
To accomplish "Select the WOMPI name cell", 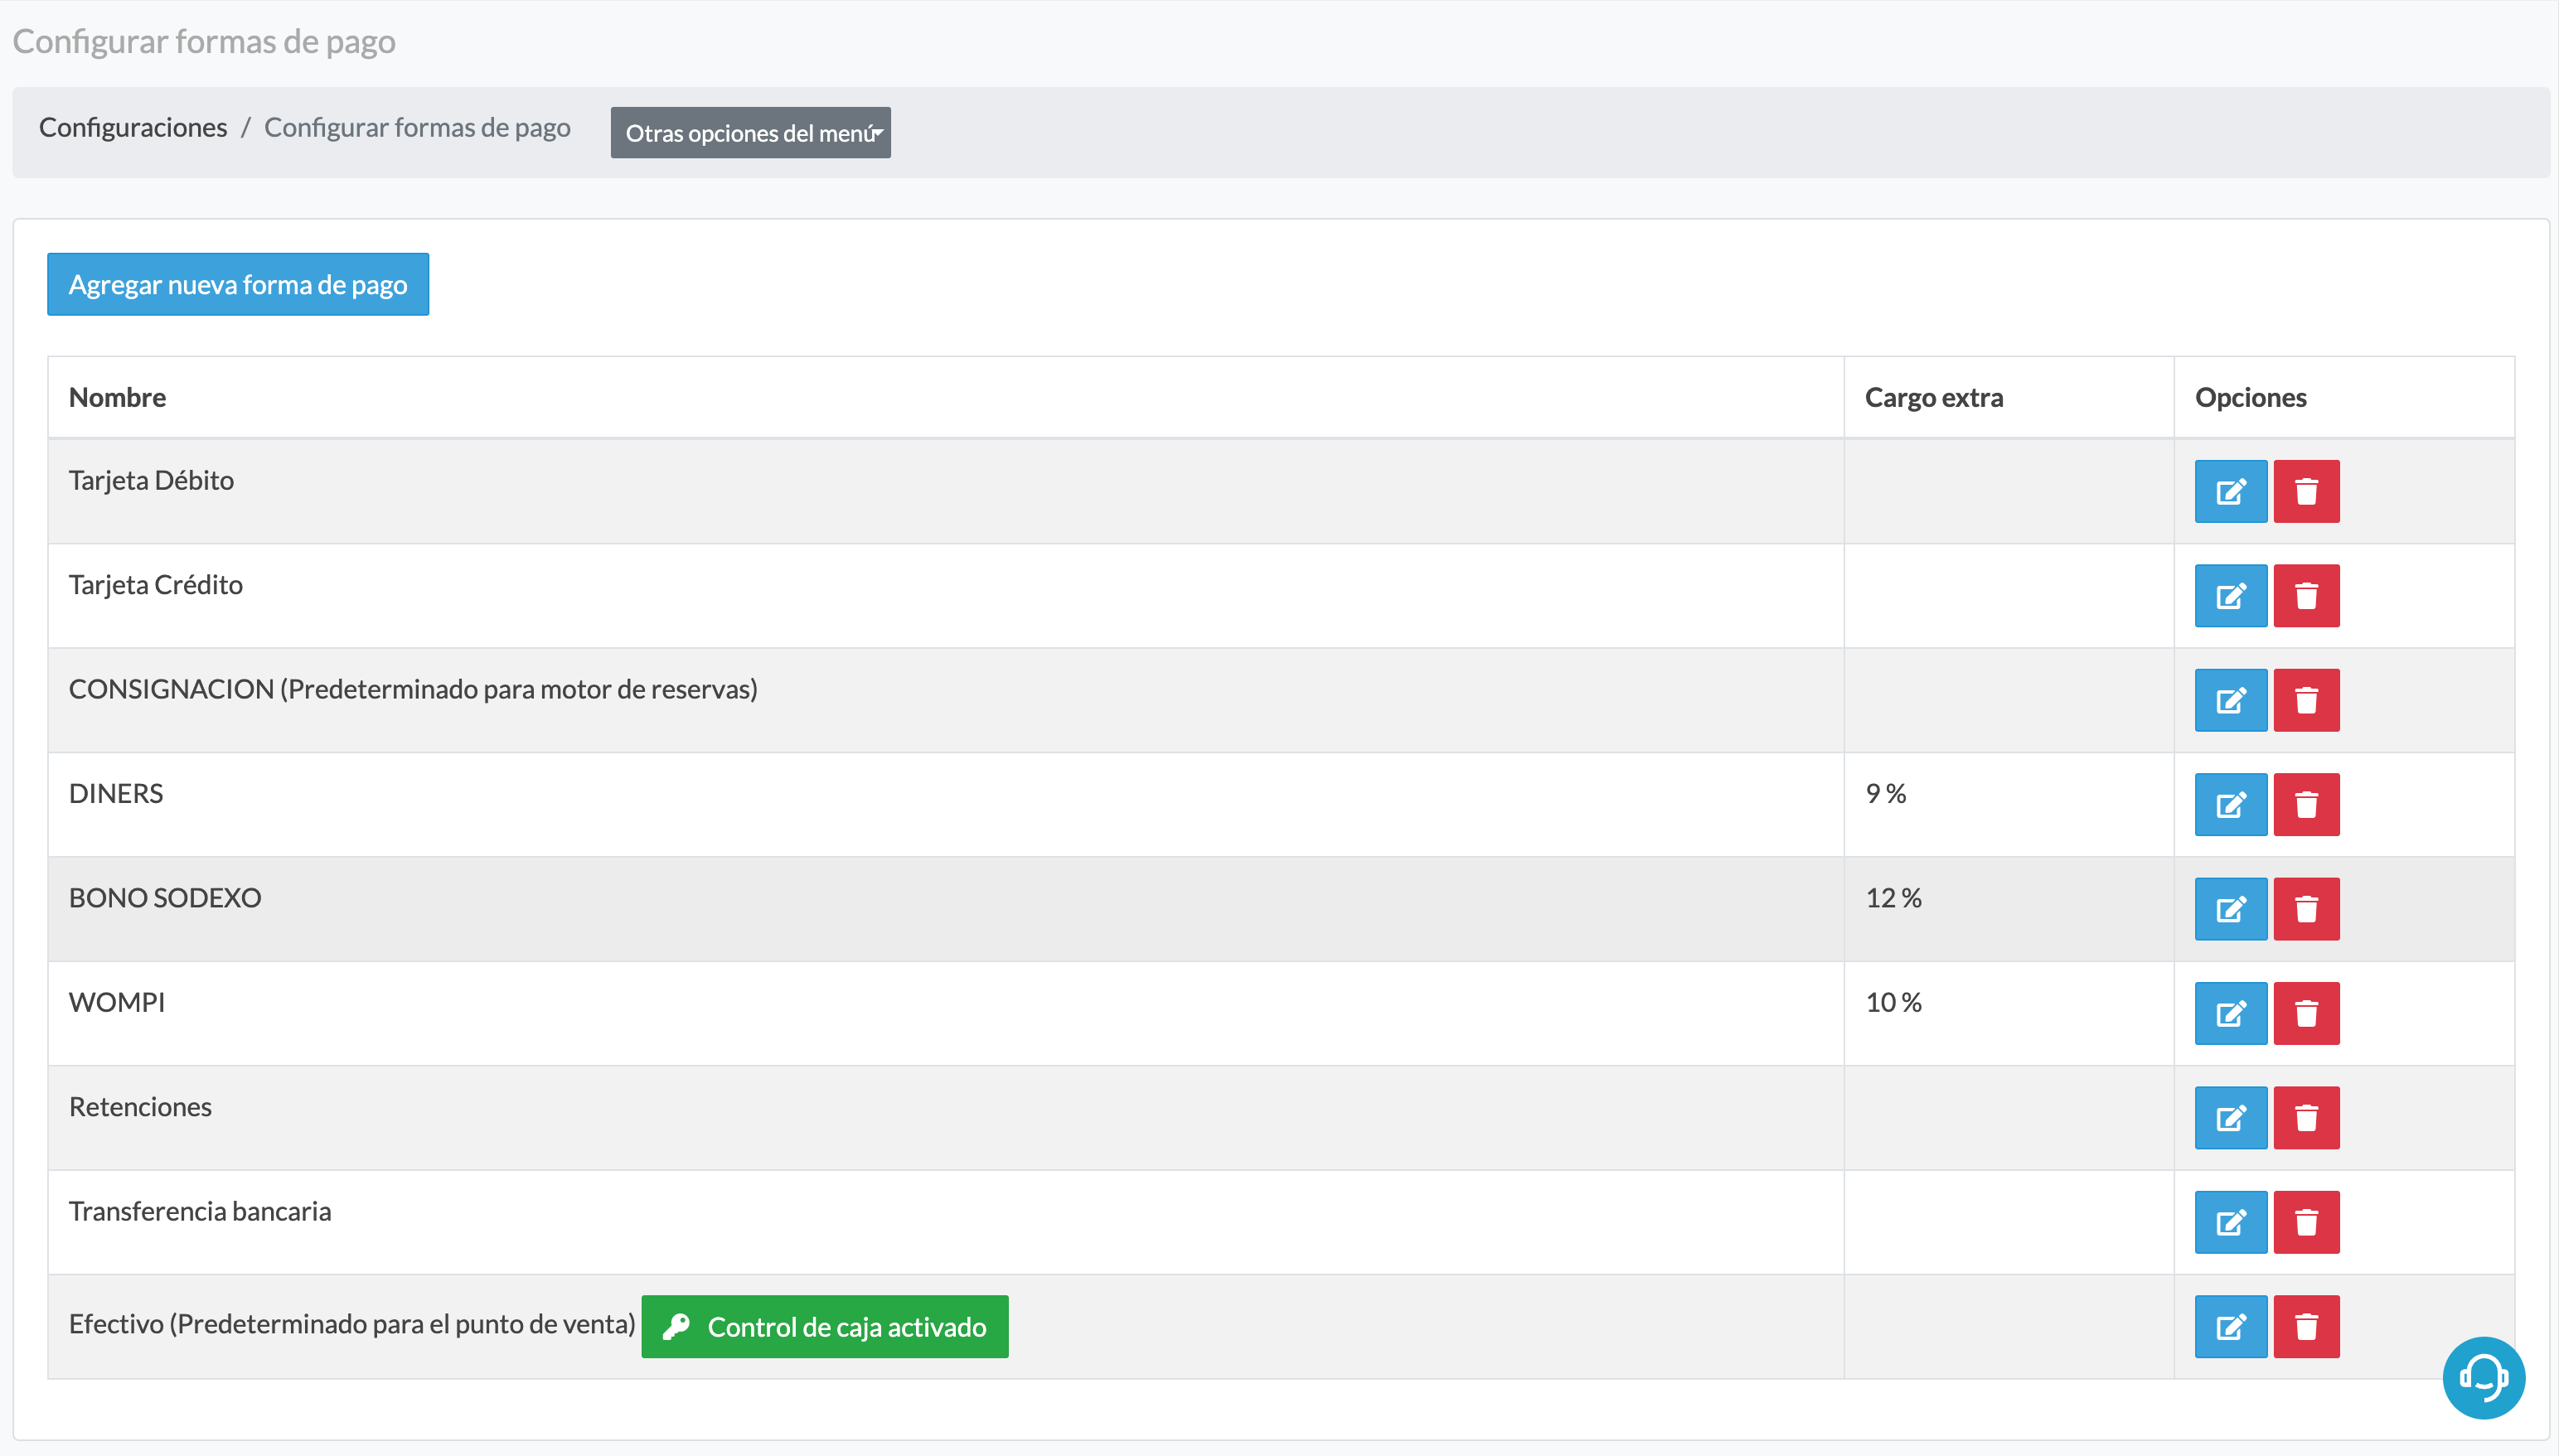I will coord(946,1013).
